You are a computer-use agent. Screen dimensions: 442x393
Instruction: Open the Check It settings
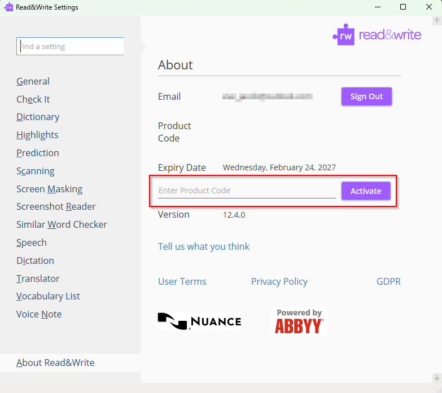tap(33, 99)
